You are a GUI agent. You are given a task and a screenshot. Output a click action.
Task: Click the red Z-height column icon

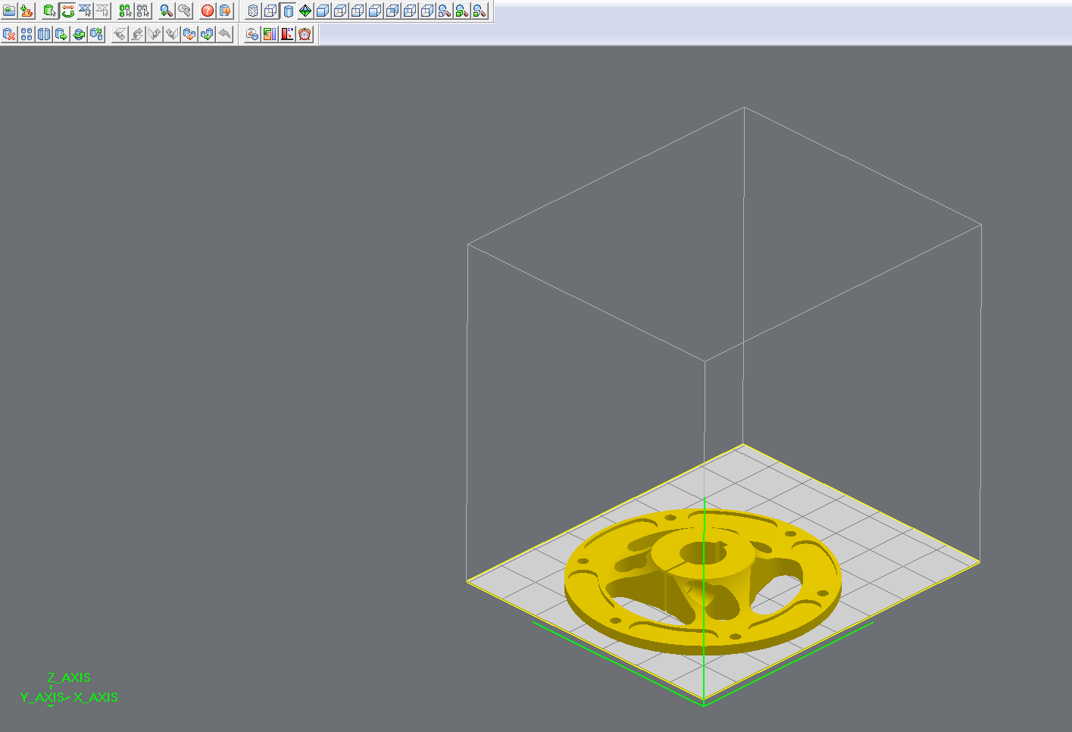tap(287, 34)
